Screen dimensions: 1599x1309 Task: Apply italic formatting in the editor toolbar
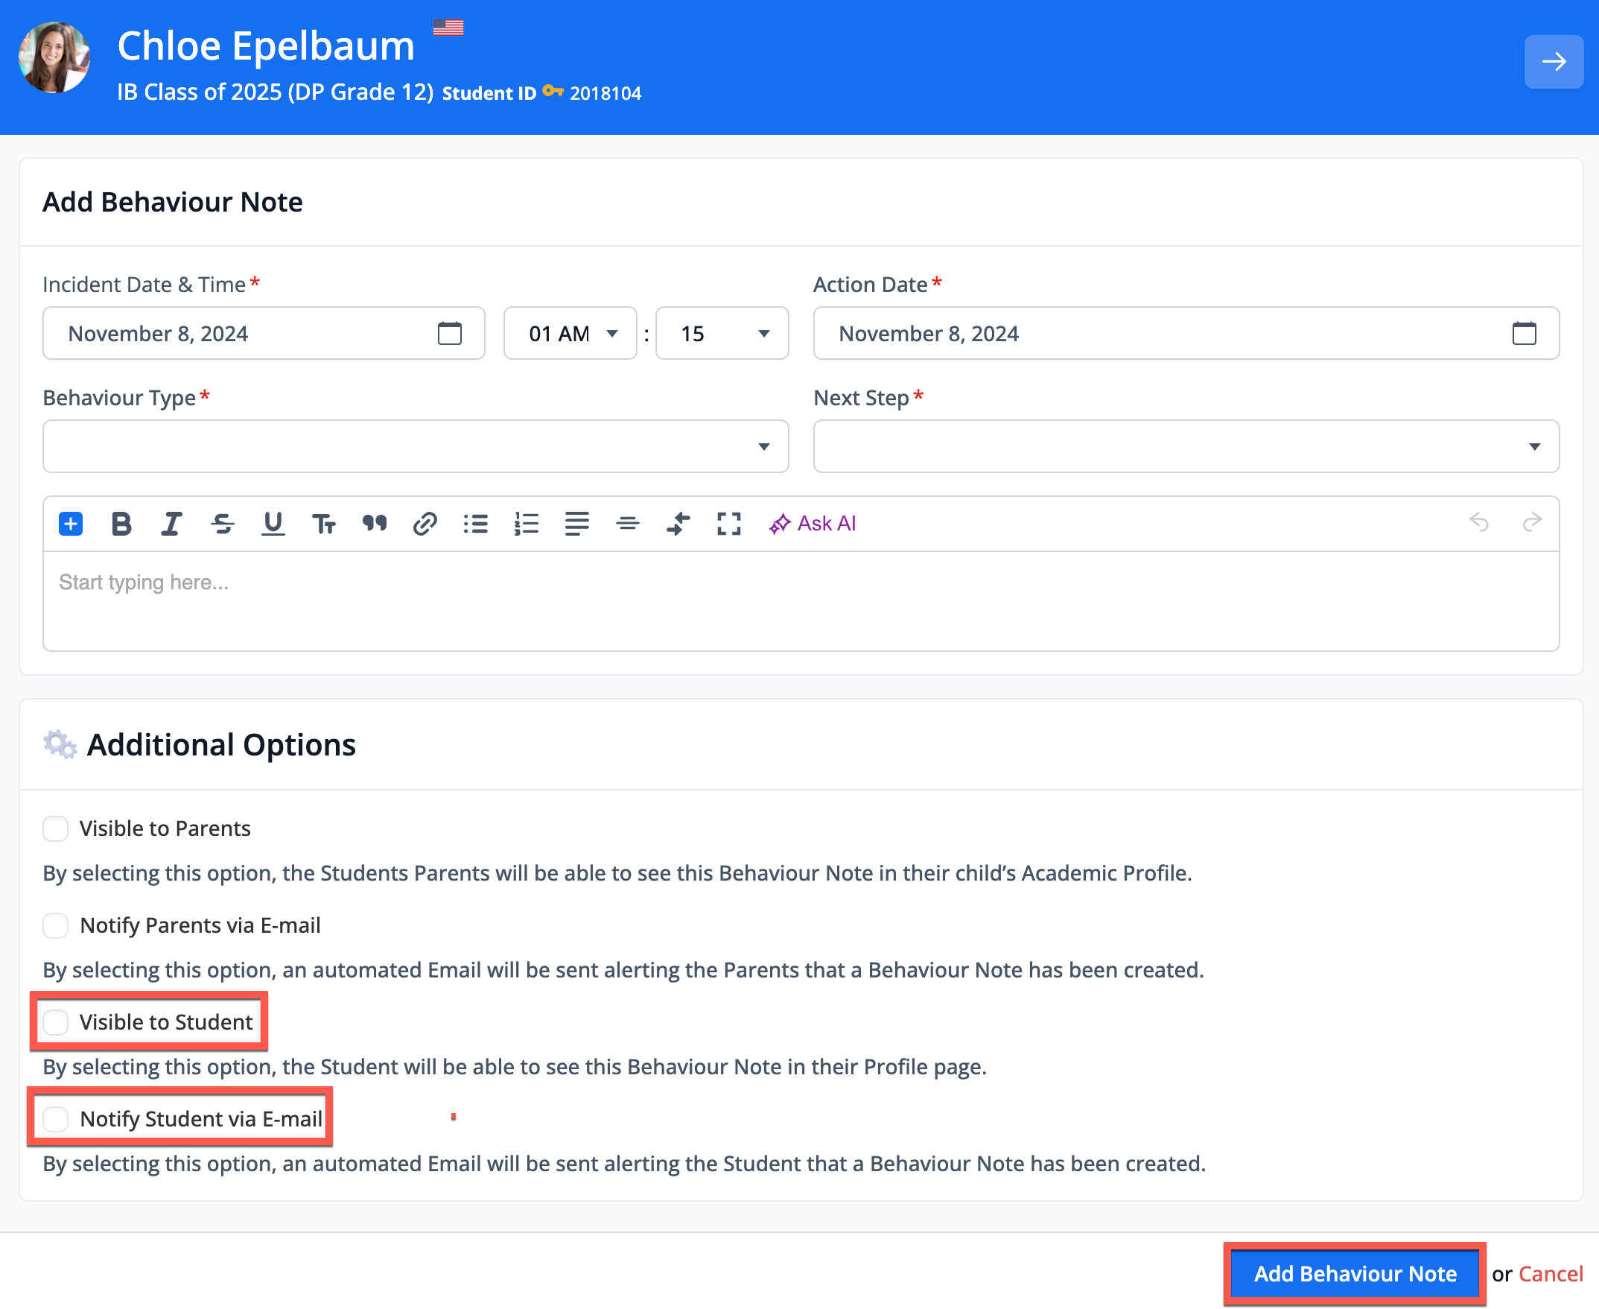click(x=171, y=523)
